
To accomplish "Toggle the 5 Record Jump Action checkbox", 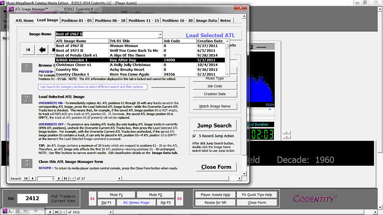I will [195, 136].
